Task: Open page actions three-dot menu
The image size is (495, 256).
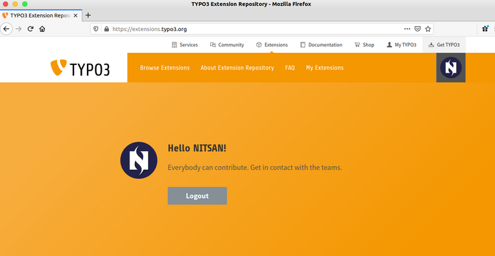Action: pyautogui.click(x=407, y=29)
